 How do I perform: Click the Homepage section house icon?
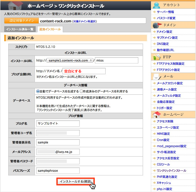coord(157,115)
